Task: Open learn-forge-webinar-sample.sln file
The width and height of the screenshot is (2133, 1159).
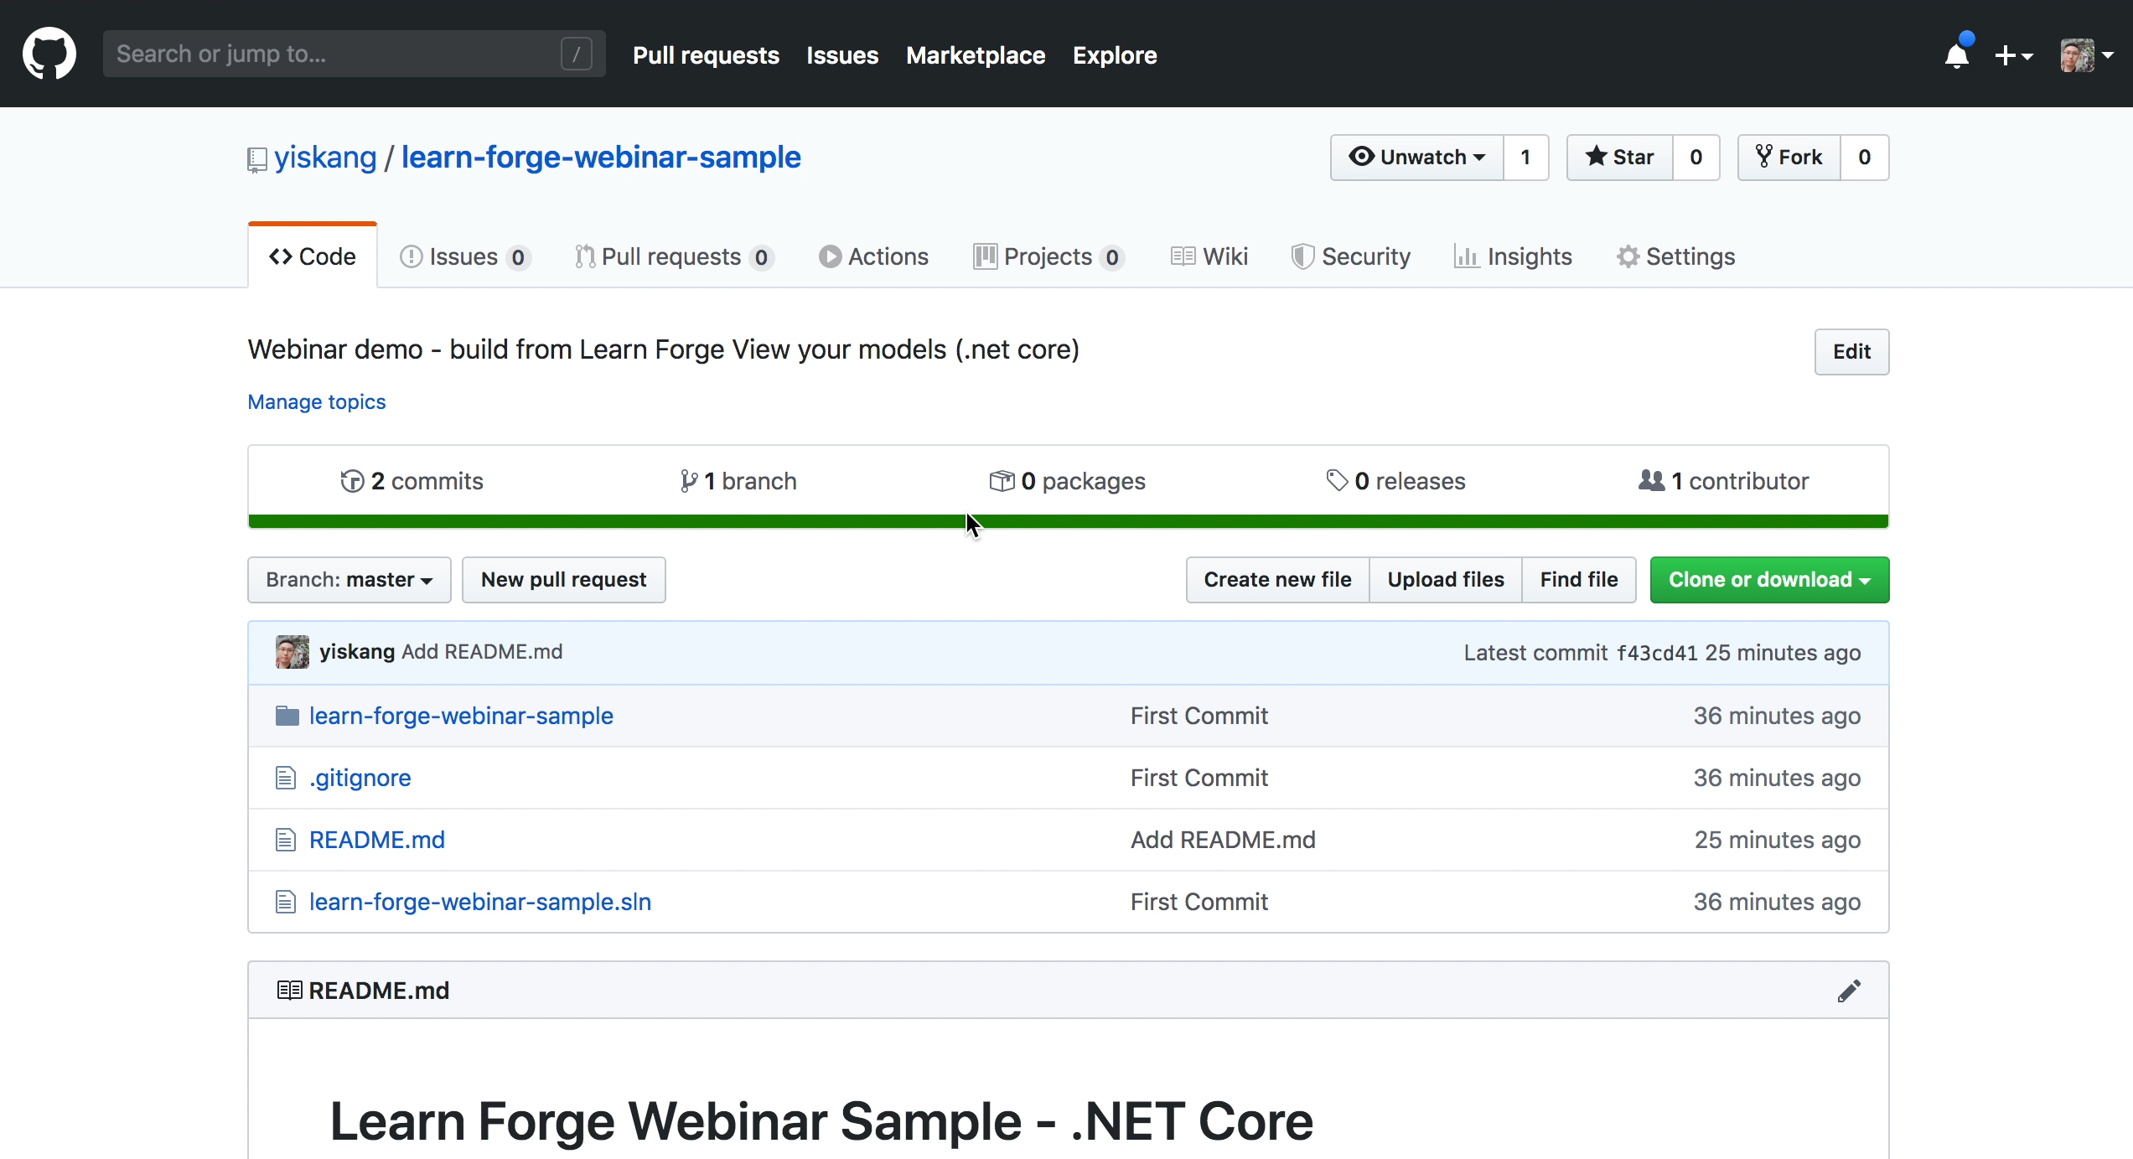Action: (x=480, y=902)
